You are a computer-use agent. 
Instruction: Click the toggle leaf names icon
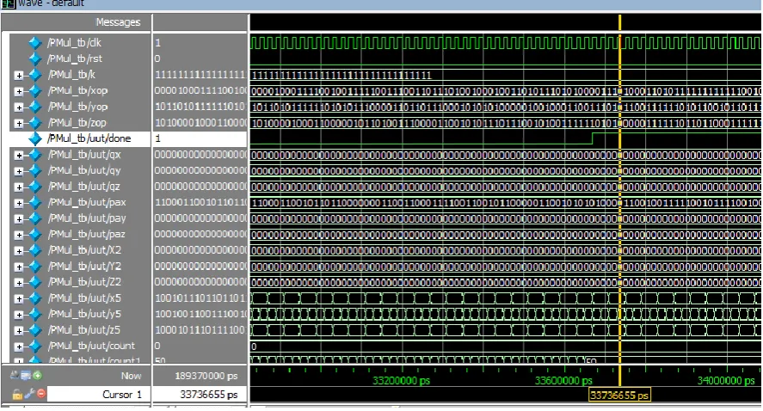coord(14,375)
